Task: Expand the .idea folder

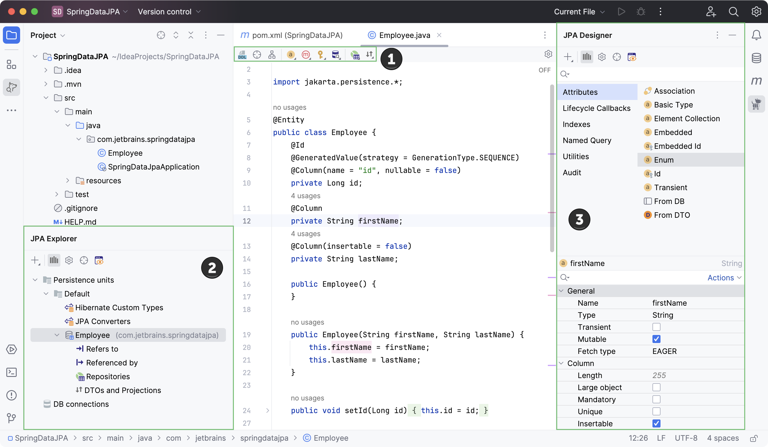Action: (x=46, y=70)
